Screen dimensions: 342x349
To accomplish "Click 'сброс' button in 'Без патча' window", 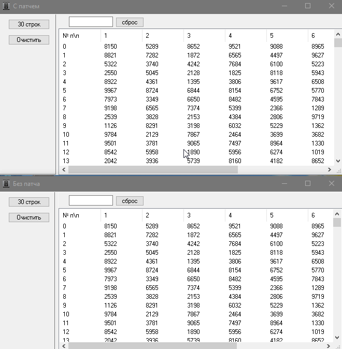I will coord(130,201).
